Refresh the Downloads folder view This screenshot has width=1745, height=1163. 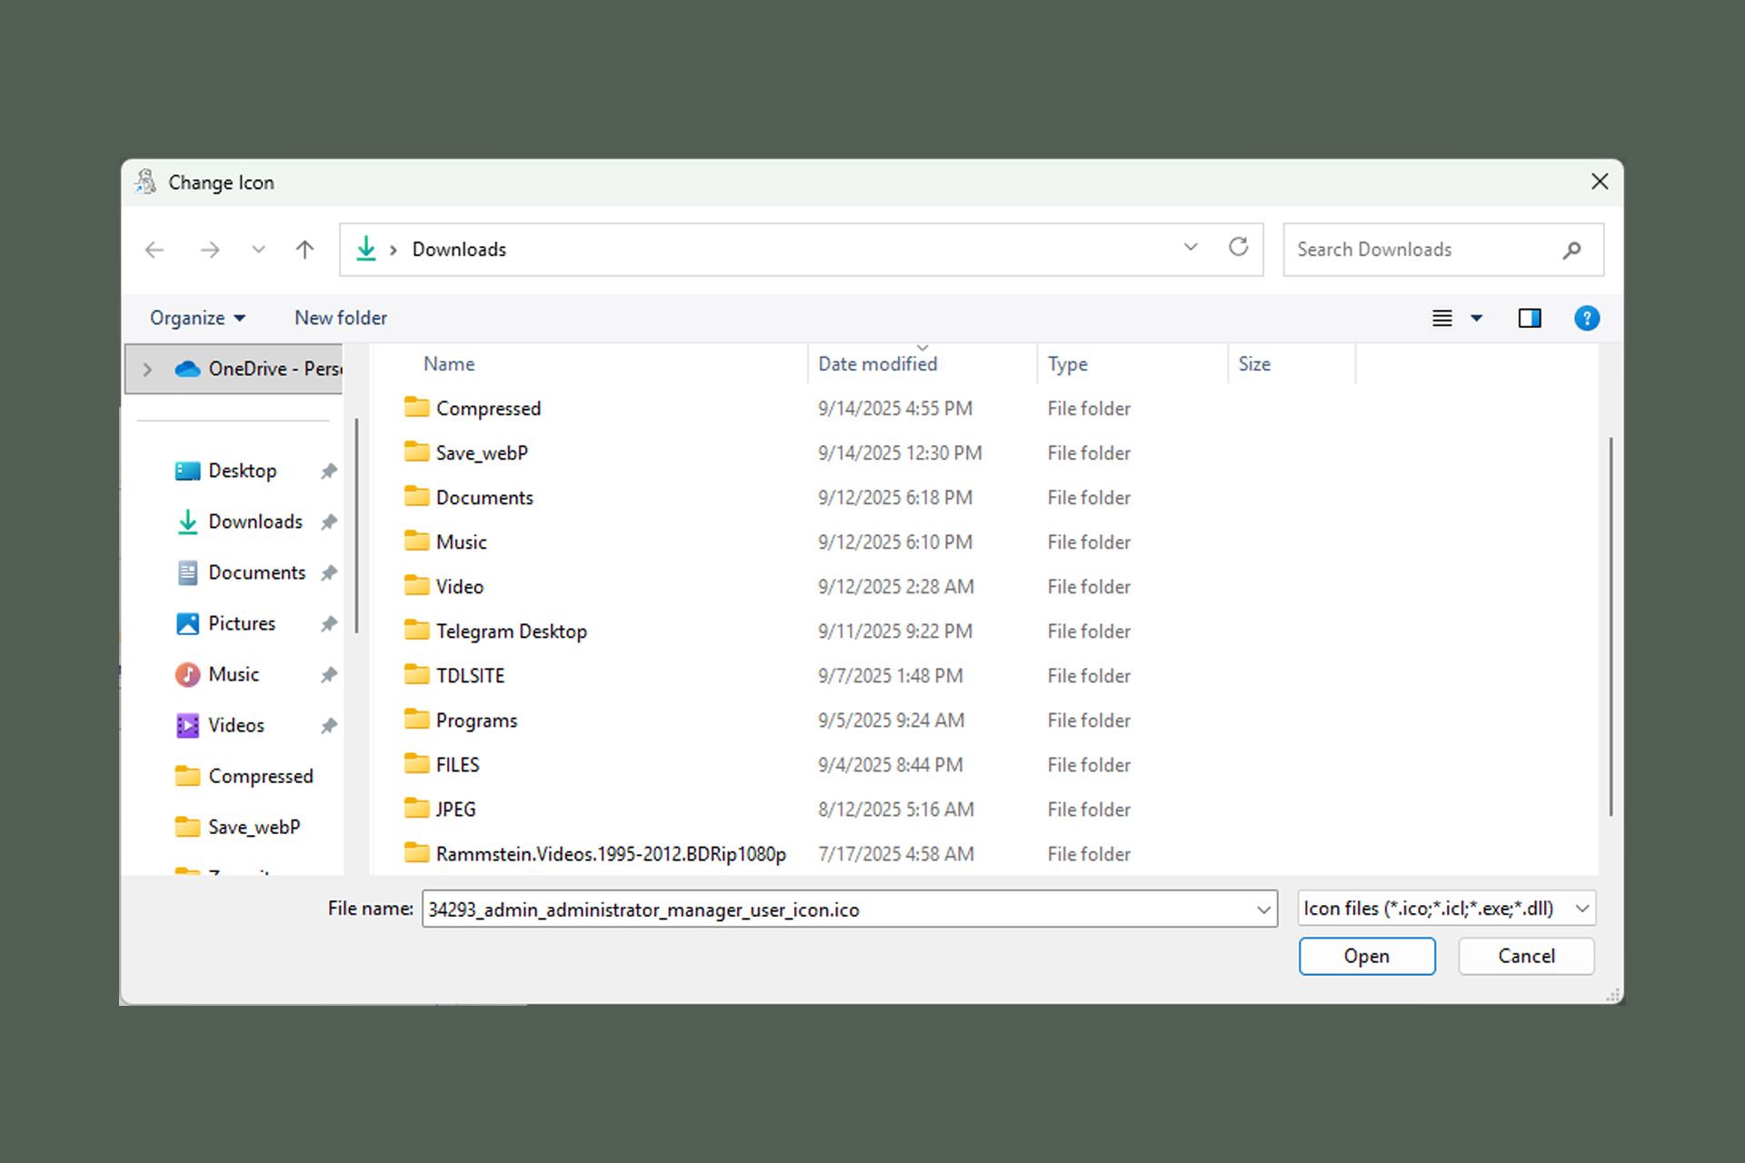click(x=1238, y=247)
